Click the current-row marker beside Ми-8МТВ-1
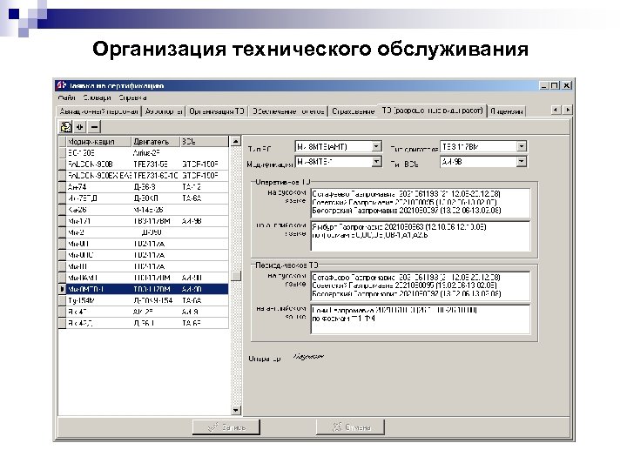The image size is (627, 470). [62, 289]
